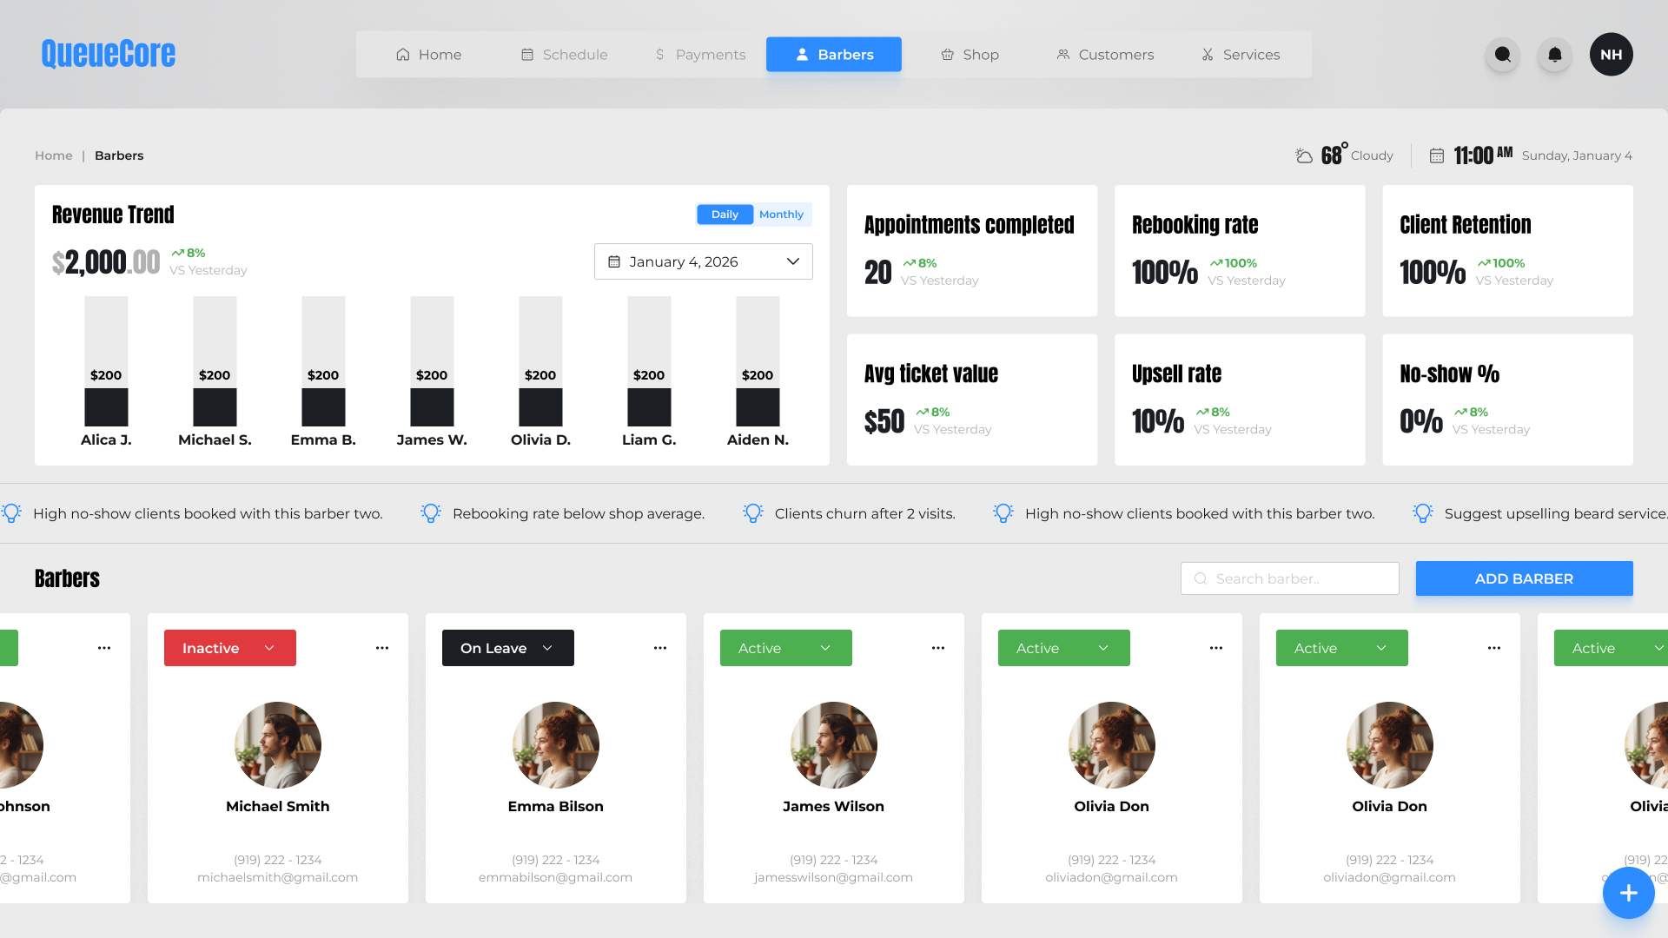Open notifications bell icon
The image size is (1668, 938).
(1554, 55)
